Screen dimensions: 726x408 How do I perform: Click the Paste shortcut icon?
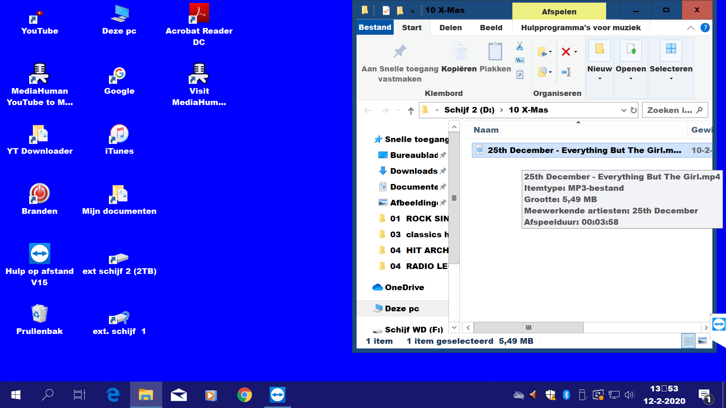(x=520, y=74)
